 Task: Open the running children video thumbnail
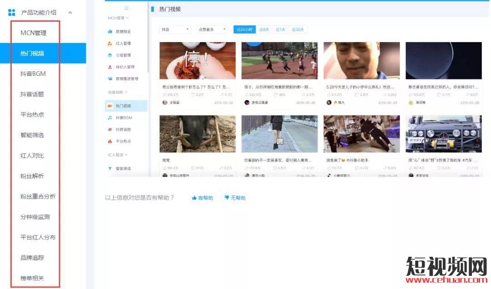pyautogui.click(x=280, y=61)
